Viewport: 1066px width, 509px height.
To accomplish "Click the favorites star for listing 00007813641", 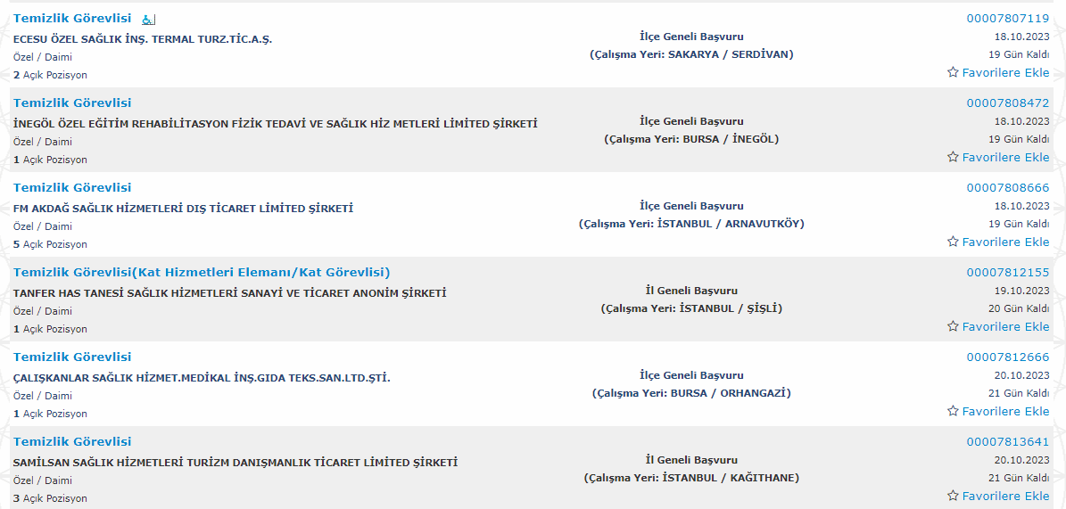I will coord(953,496).
